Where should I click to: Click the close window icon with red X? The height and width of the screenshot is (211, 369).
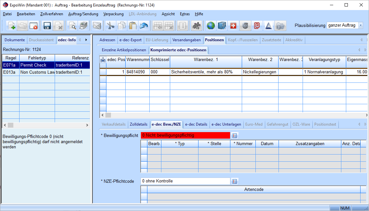[34, 26]
